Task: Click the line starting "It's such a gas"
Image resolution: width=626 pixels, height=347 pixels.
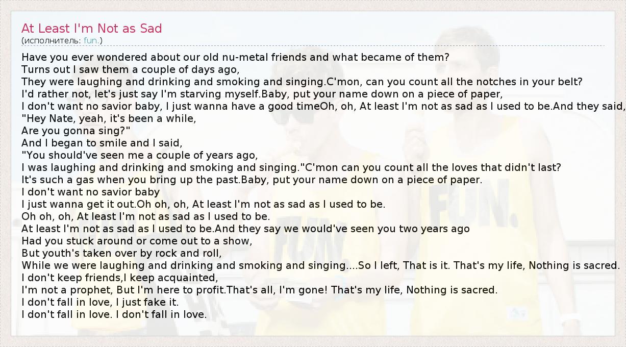Action: 252,180
